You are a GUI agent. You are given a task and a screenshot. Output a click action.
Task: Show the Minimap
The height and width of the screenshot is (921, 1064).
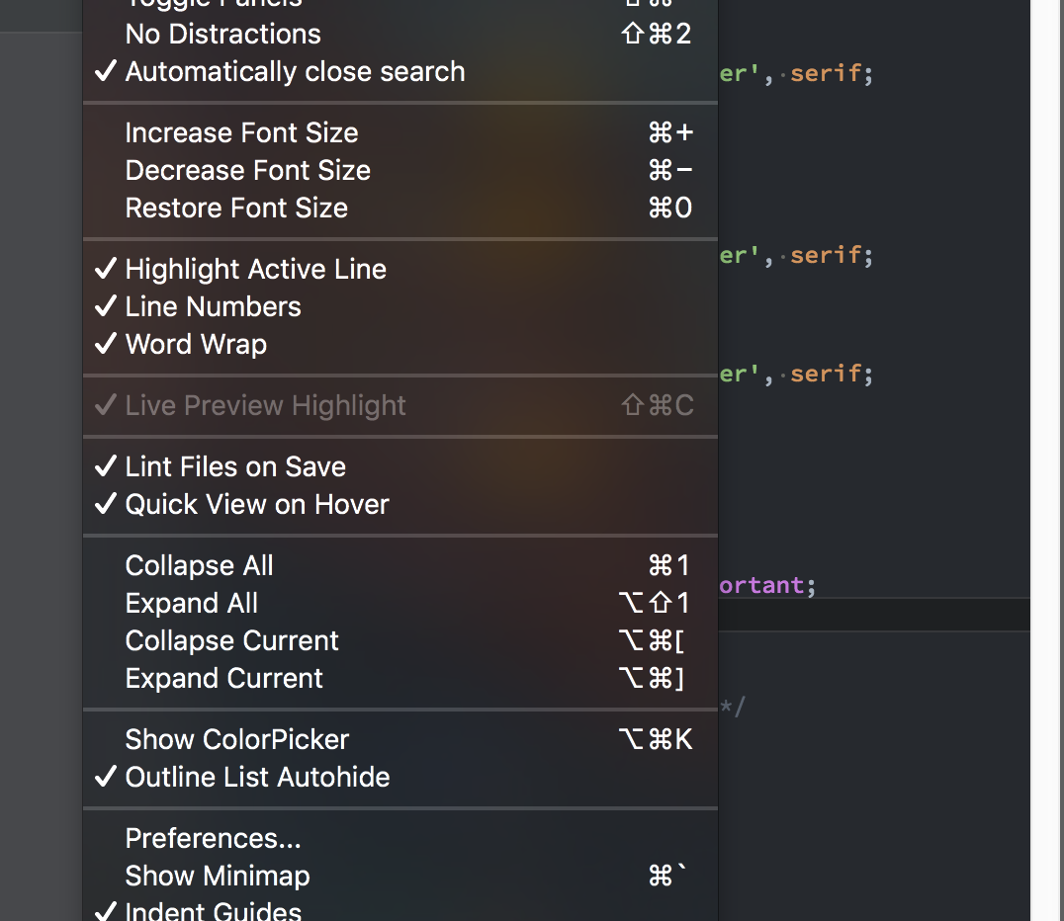(x=217, y=876)
